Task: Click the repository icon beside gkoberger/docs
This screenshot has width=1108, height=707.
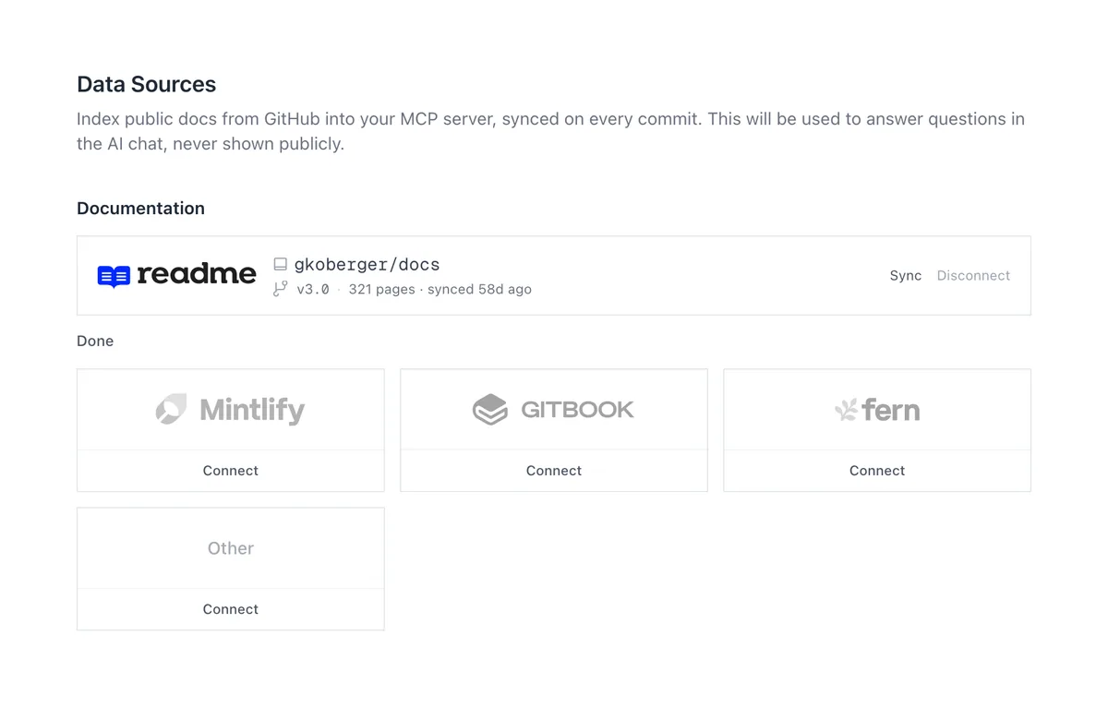Action: 281,265
